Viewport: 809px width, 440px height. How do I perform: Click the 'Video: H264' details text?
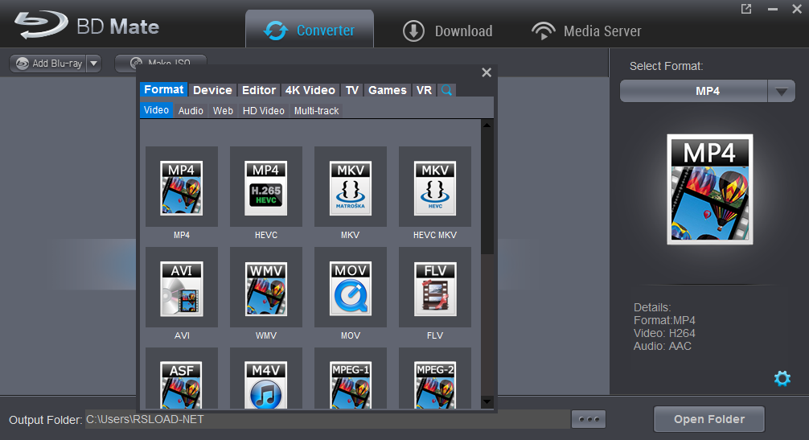[664, 333]
